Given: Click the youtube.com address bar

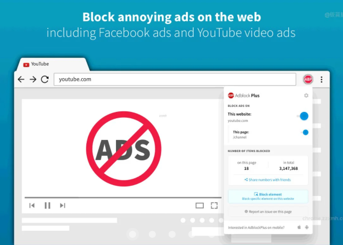Looking at the screenshot, I should pyautogui.click(x=175, y=80).
